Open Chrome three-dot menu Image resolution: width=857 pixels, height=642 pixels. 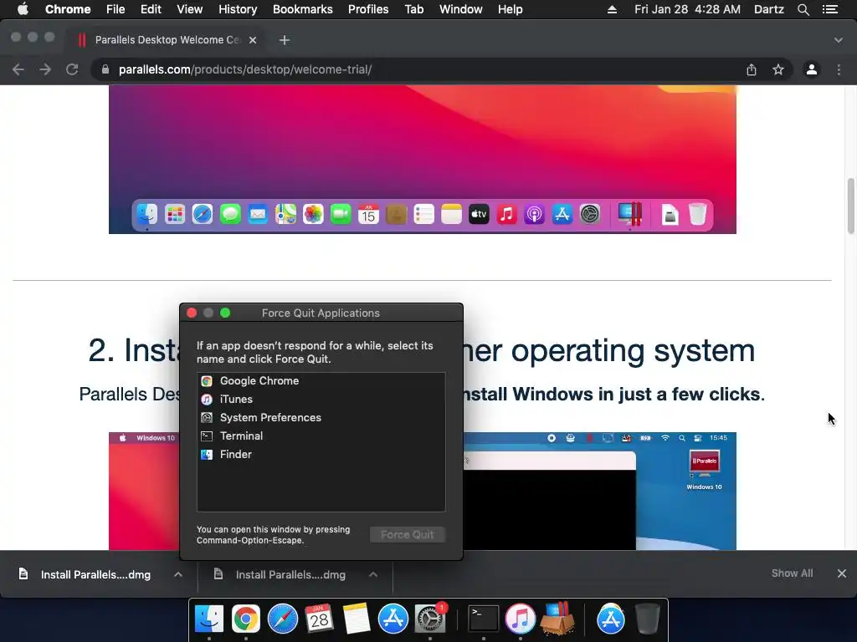[x=839, y=69]
